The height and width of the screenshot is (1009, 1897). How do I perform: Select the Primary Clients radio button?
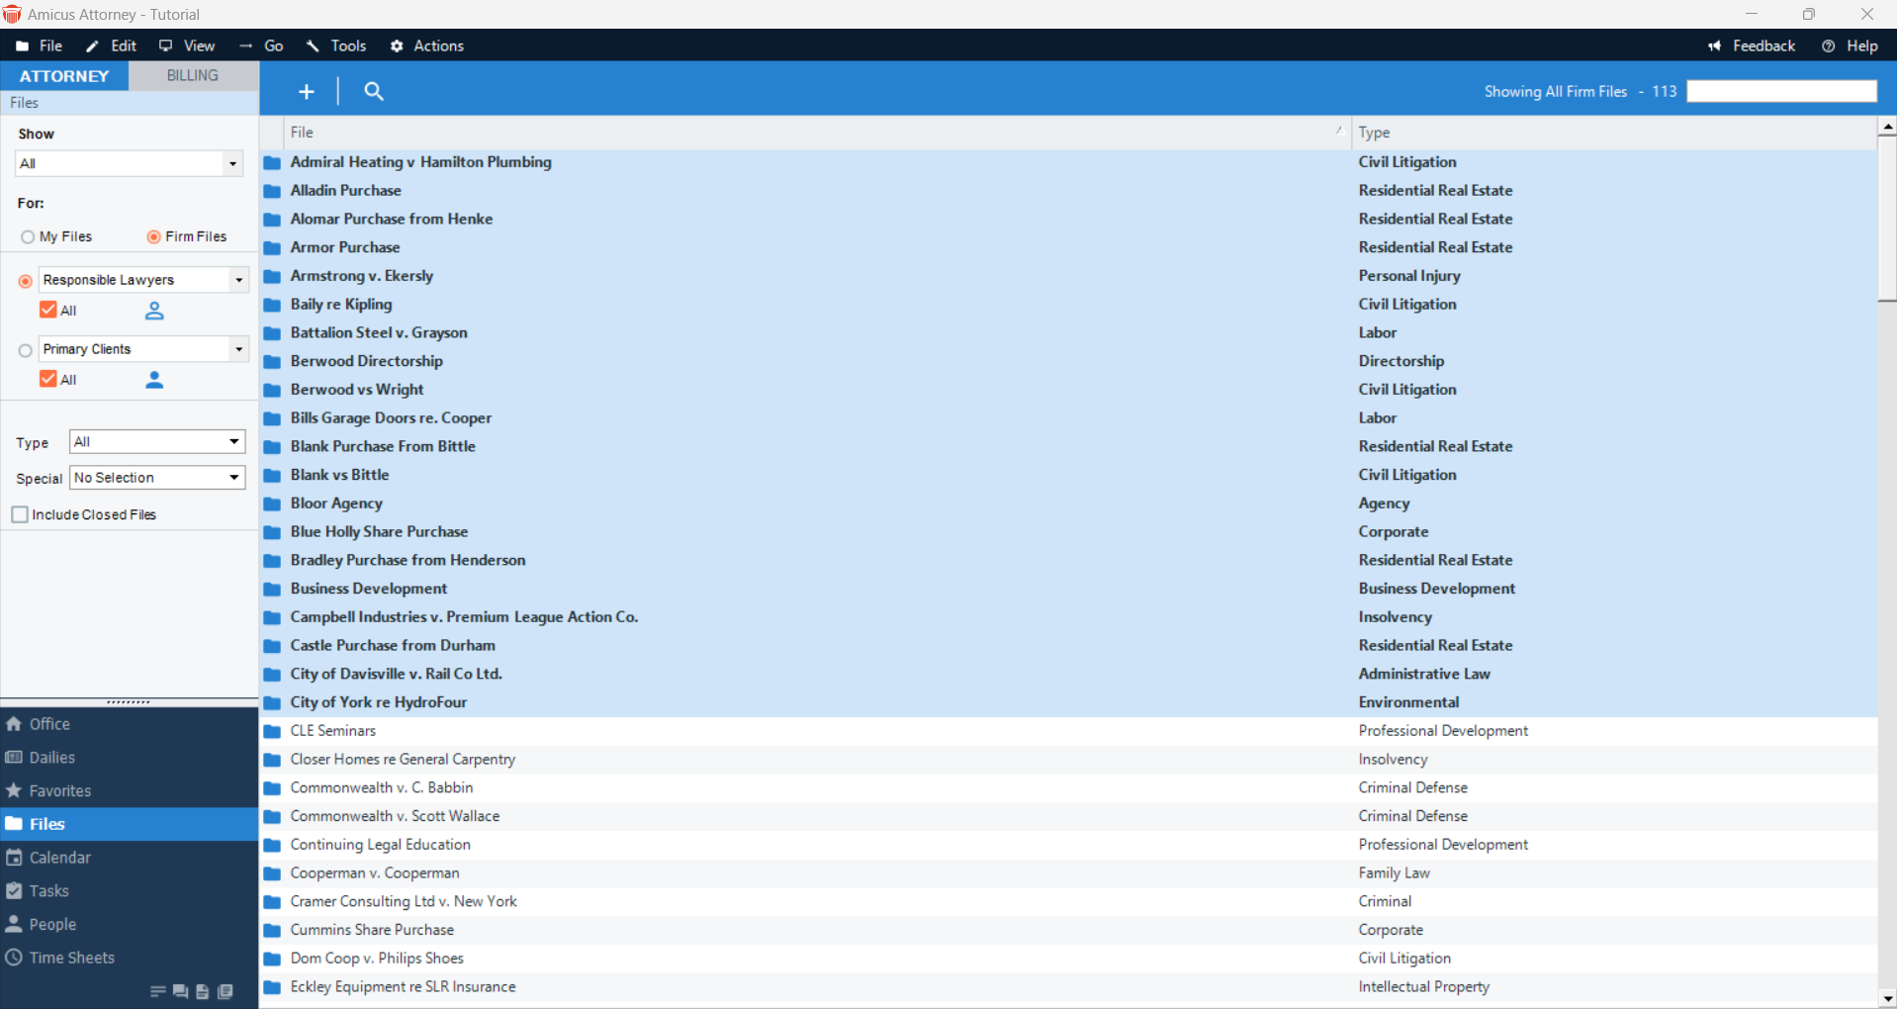pos(26,350)
